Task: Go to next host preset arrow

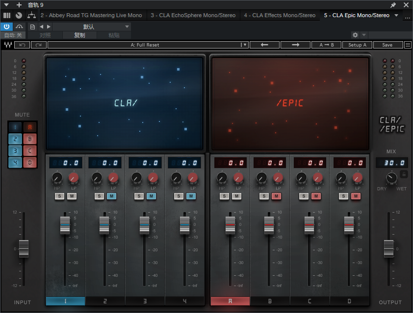Action: click(49, 26)
